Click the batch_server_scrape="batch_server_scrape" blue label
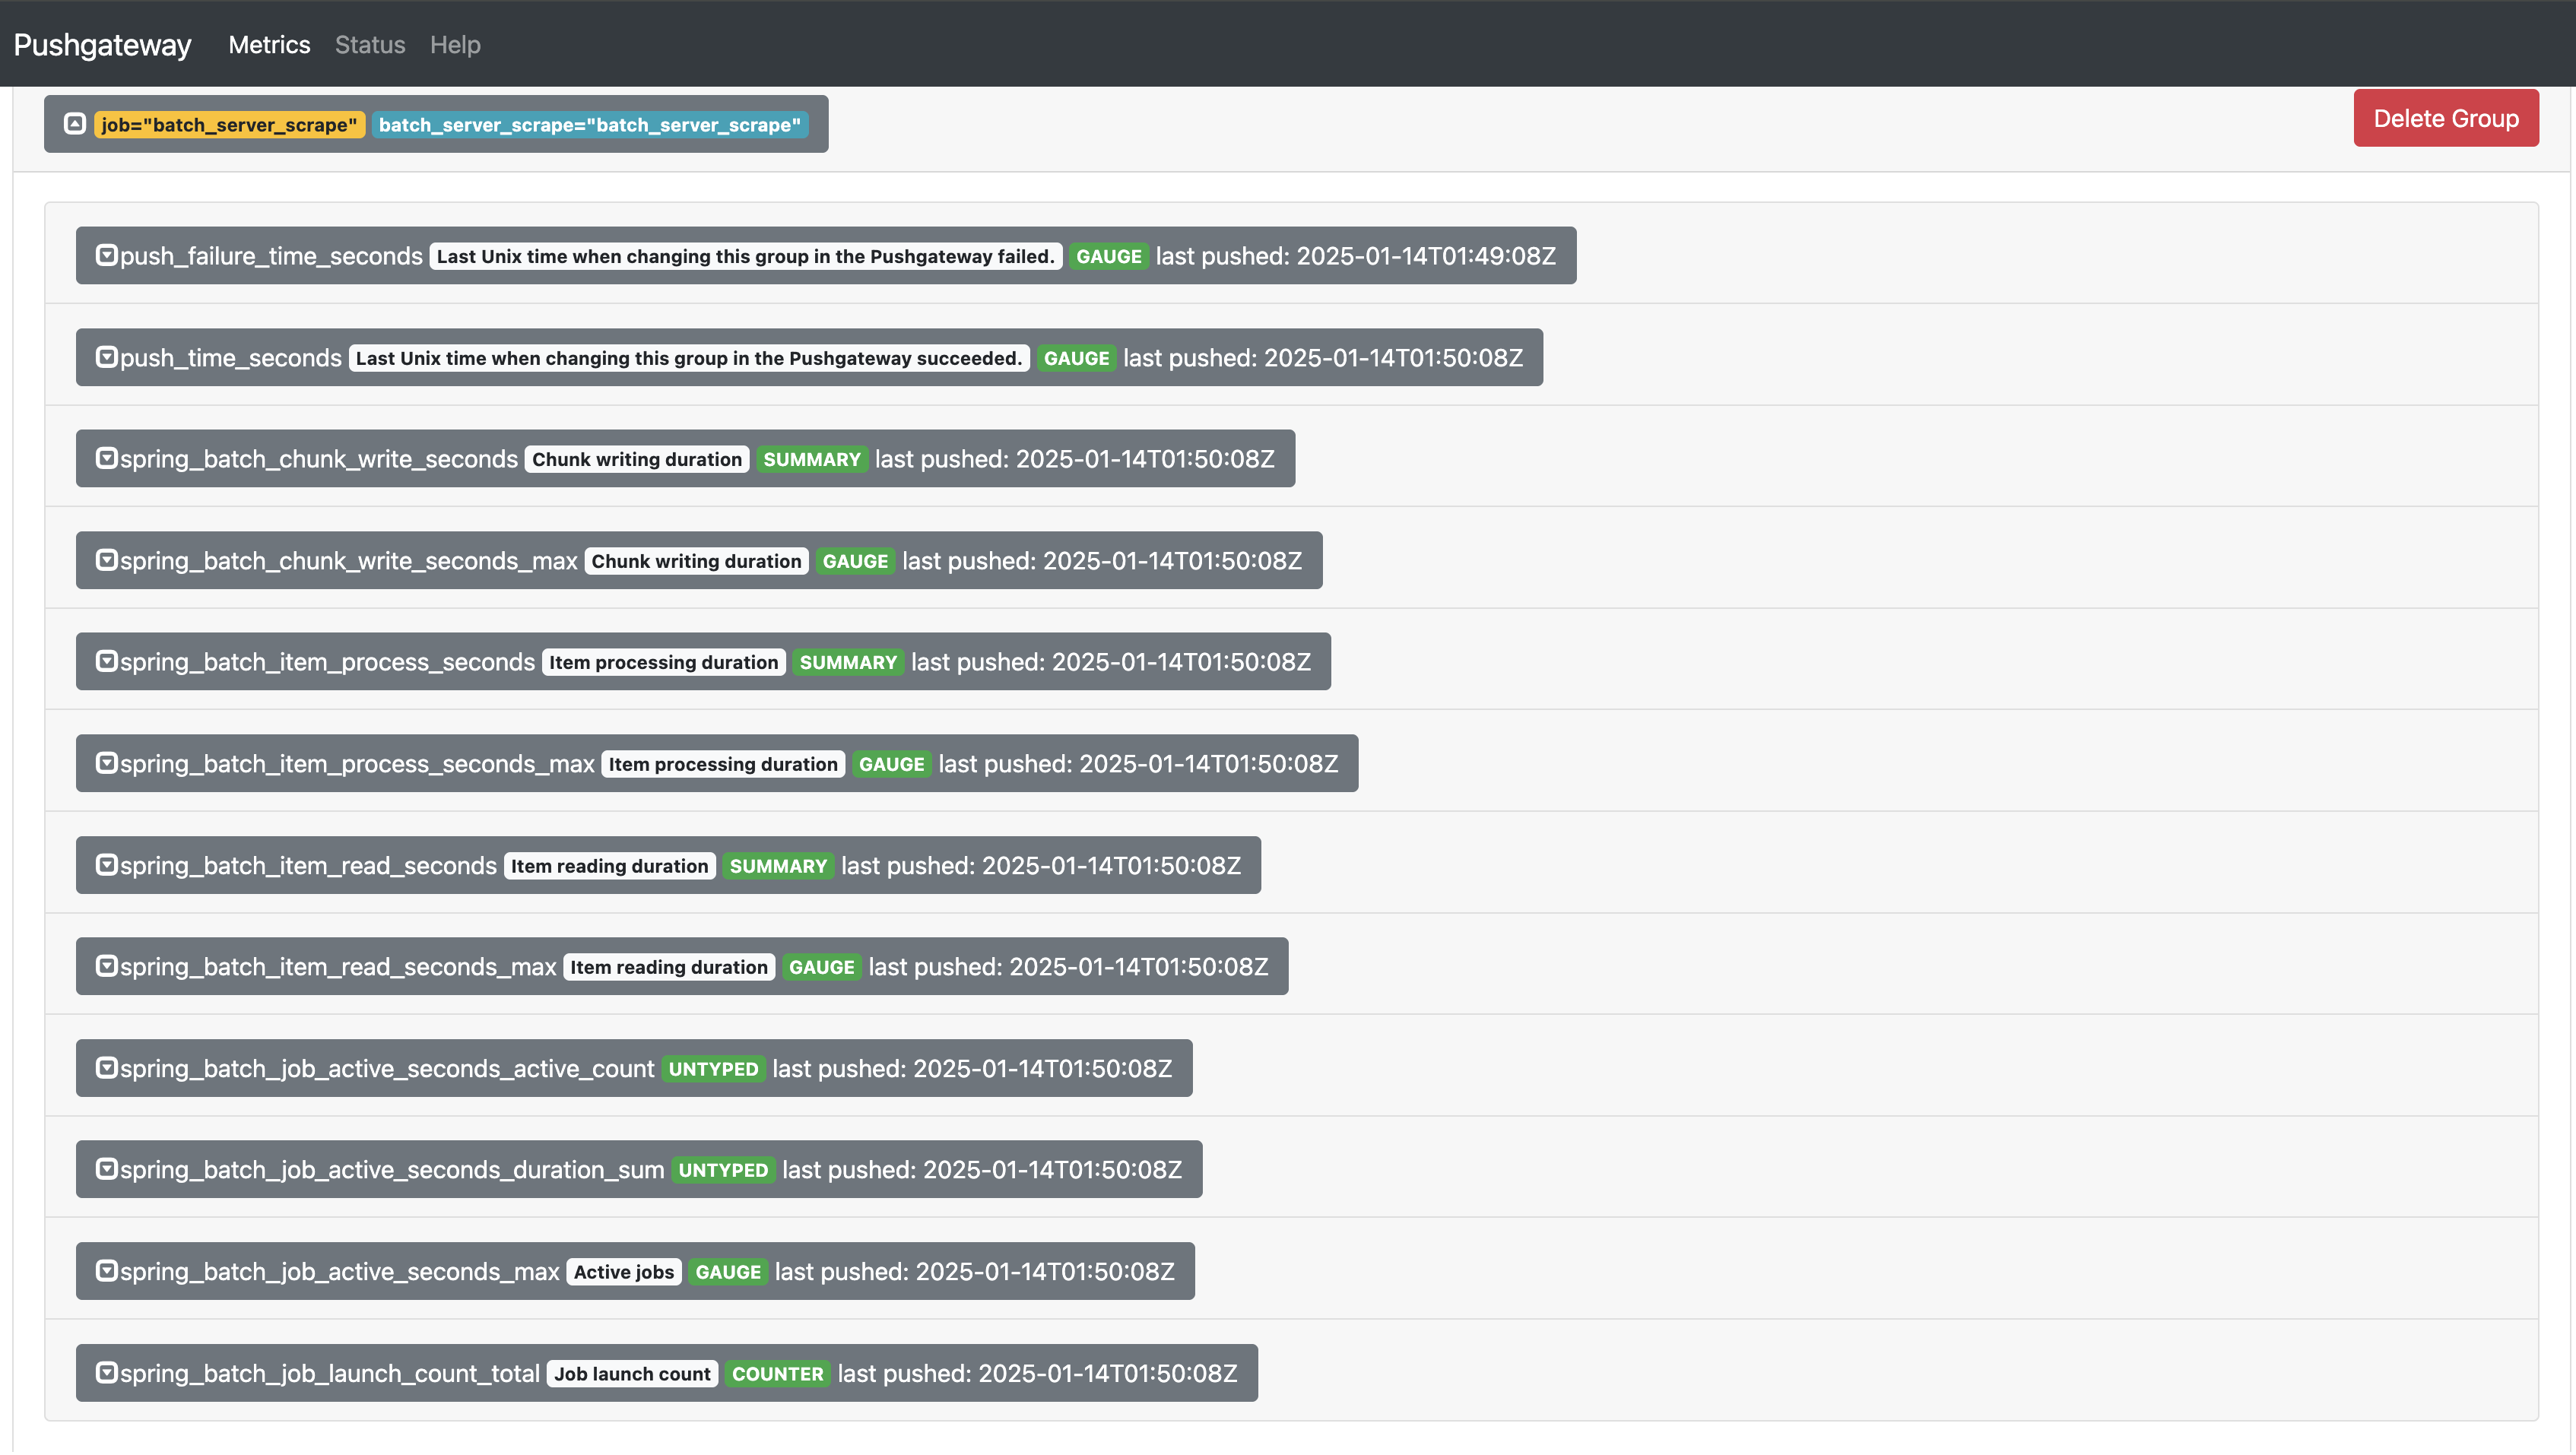Screen dimensions: 2576x1455 coord(590,125)
